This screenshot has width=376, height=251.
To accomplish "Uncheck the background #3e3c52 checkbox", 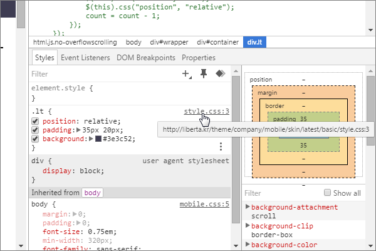I will (35, 139).
